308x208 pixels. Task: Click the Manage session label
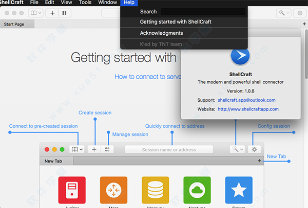[x=130, y=134]
